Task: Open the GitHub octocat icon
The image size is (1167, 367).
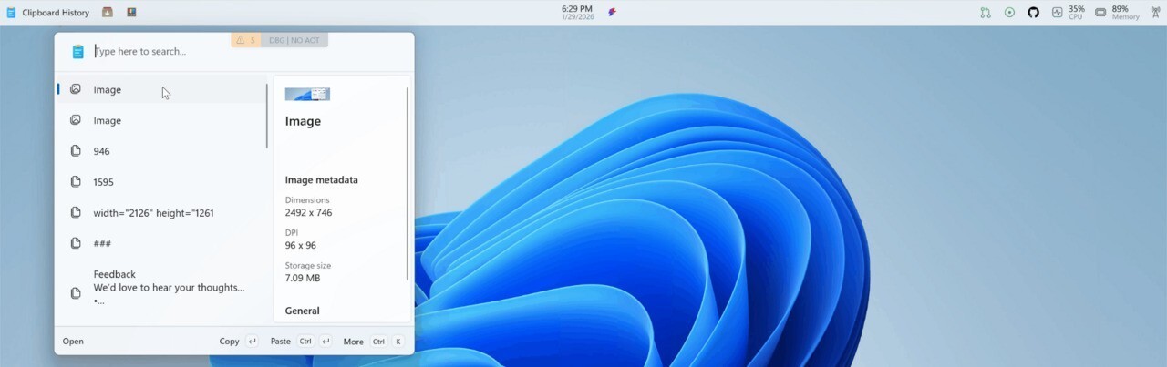Action: click(1033, 13)
